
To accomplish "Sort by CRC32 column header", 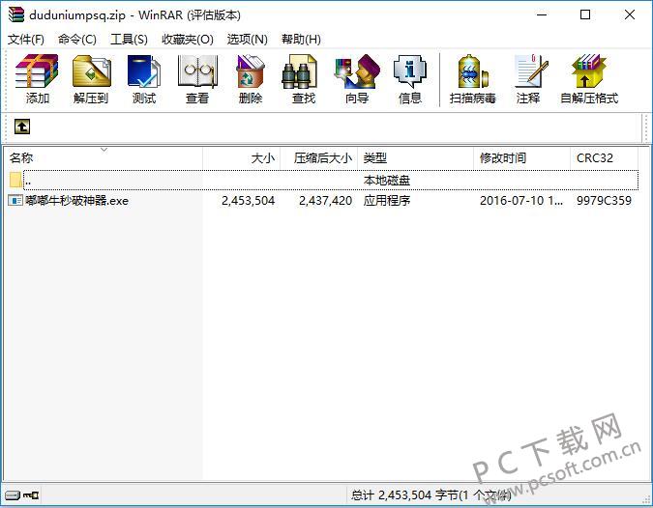I will coord(604,158).
